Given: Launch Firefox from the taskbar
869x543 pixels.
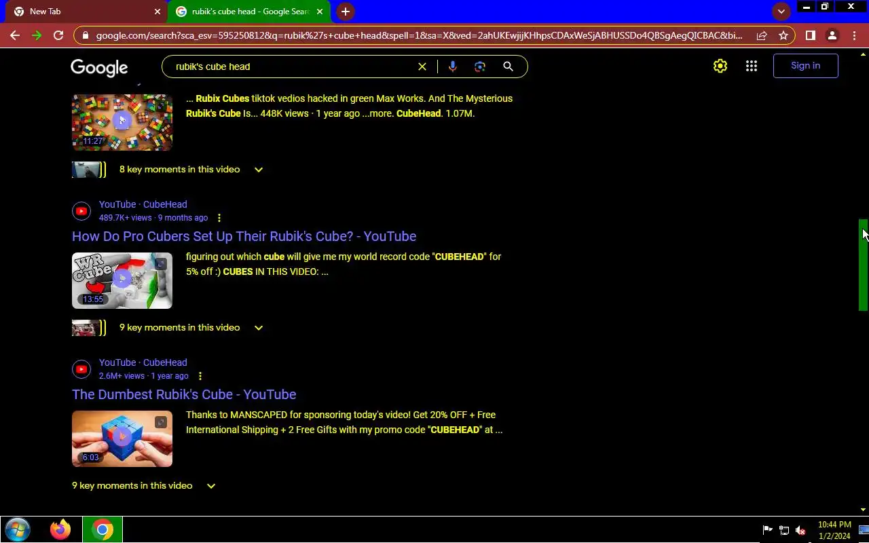Looking at the screenshot, I should tap(60, 529).
